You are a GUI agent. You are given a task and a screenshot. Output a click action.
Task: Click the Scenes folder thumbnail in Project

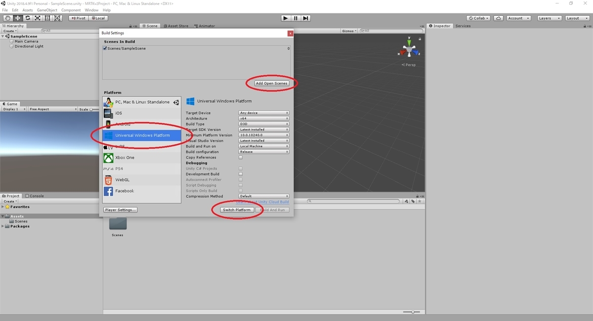118,224
